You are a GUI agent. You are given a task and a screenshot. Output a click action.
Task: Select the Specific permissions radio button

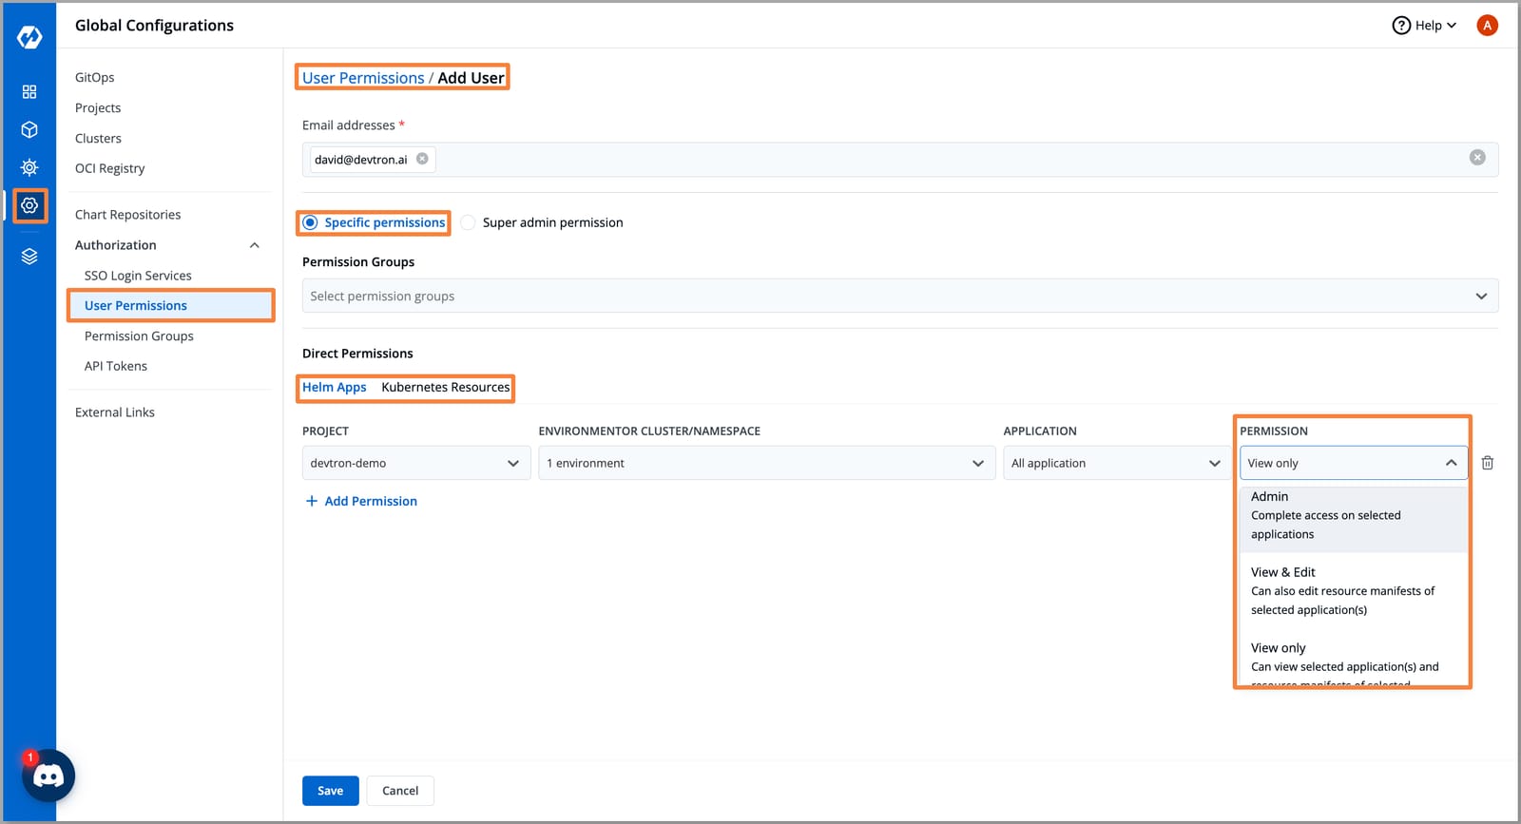point(311,222)
